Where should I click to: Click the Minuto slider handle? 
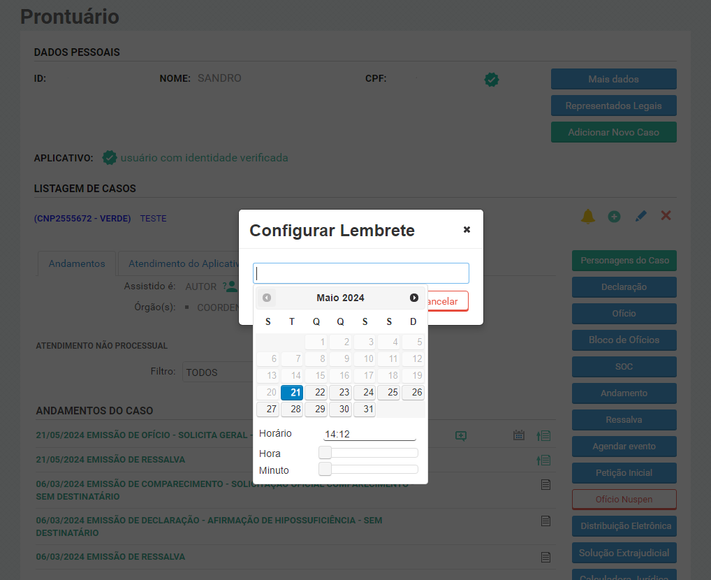pyautogui.click(x=325, y=470)
